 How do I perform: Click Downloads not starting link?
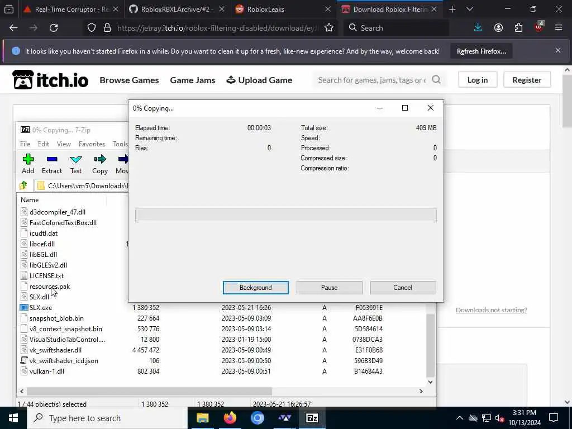click(x=492, y=309)
